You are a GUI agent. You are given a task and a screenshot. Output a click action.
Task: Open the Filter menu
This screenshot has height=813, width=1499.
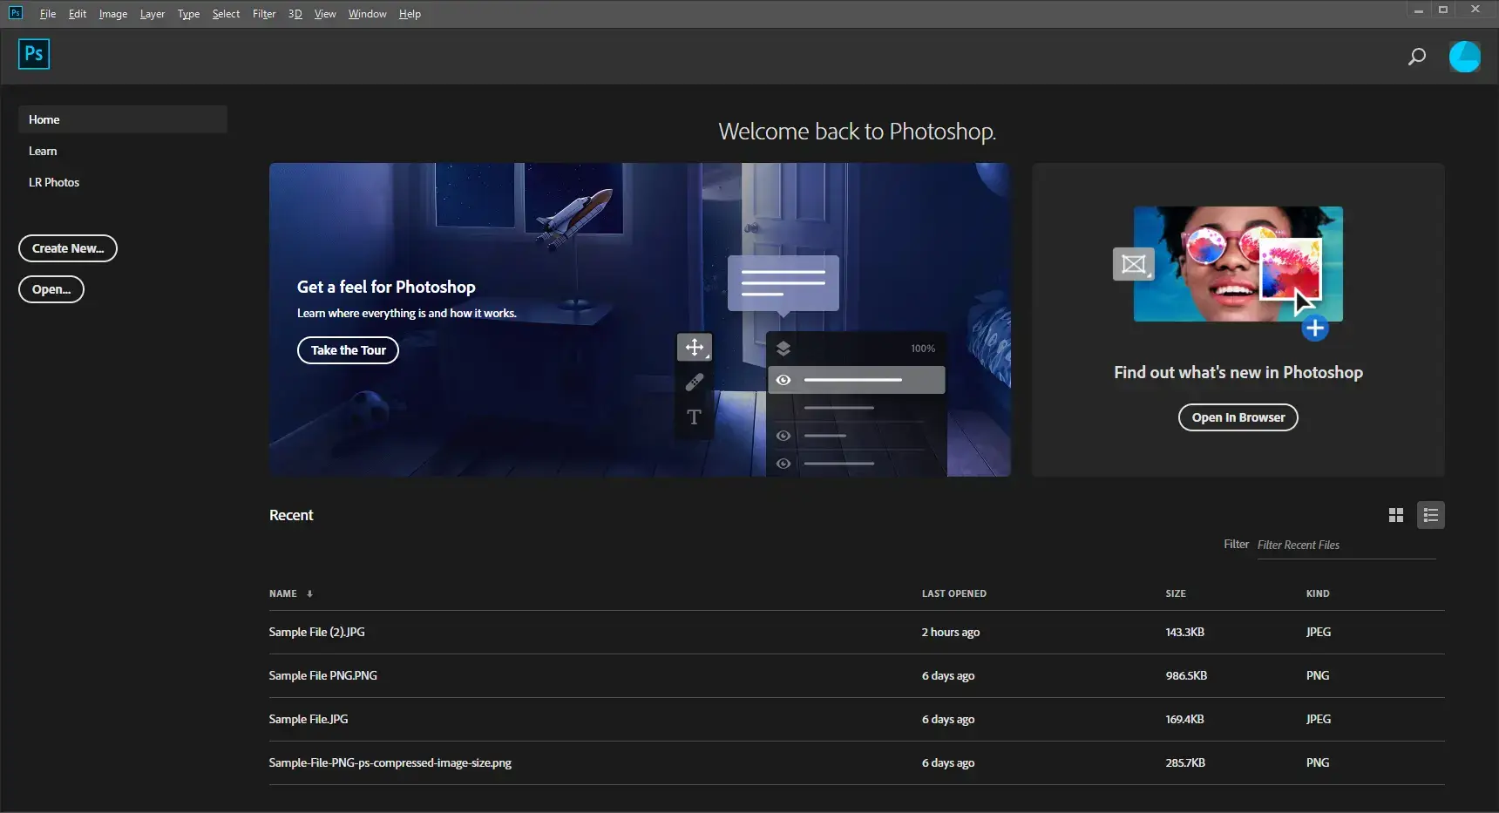264,14
